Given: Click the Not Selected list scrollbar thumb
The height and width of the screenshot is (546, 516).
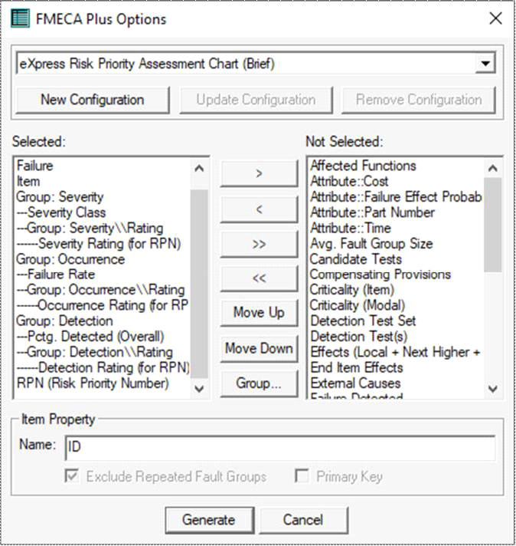Looking at the screenshot, I should [x=493, y=225].
